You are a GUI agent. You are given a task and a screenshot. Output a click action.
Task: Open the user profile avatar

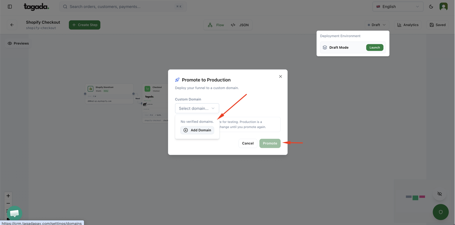click(443, 7)
